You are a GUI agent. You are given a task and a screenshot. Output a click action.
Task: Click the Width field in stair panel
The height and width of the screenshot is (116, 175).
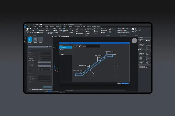coord(44,53)
